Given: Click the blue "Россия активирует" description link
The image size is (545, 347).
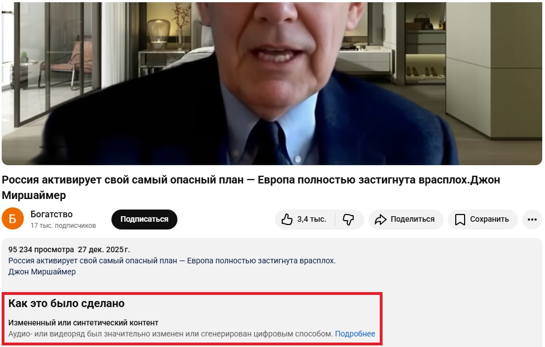Looking at the screenshot, I should tap(172, 261).
